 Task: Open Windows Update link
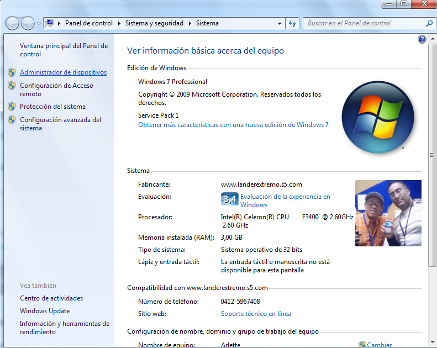pyautogui.click(x=45, y=311)
